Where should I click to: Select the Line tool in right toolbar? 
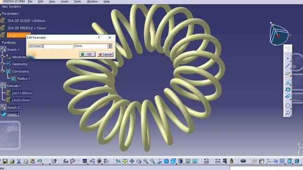click(287, 66)
